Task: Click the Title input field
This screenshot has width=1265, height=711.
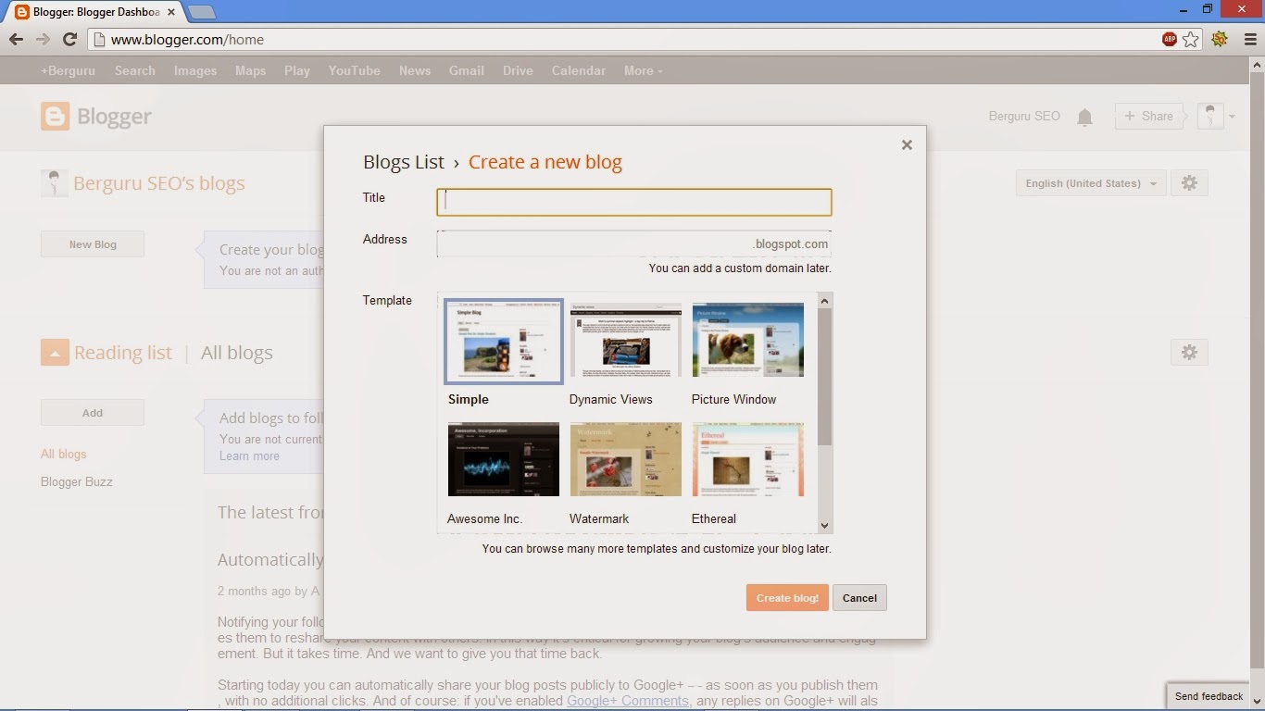Action: click(x=634, y=202)
